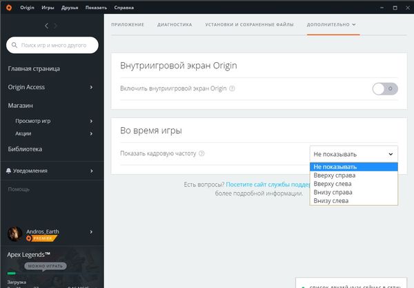
Task: Go back with the left arrow
Action: point(46,26)
